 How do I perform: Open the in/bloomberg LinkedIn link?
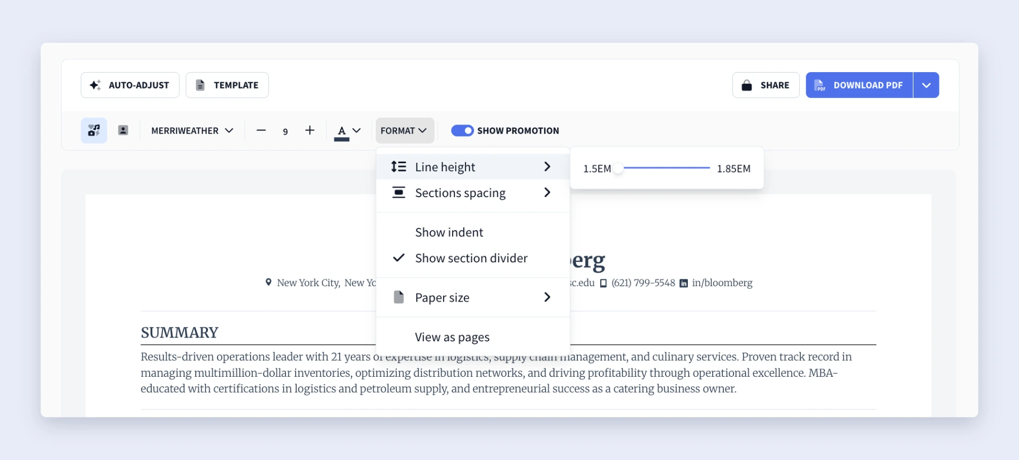coord(722,283)
